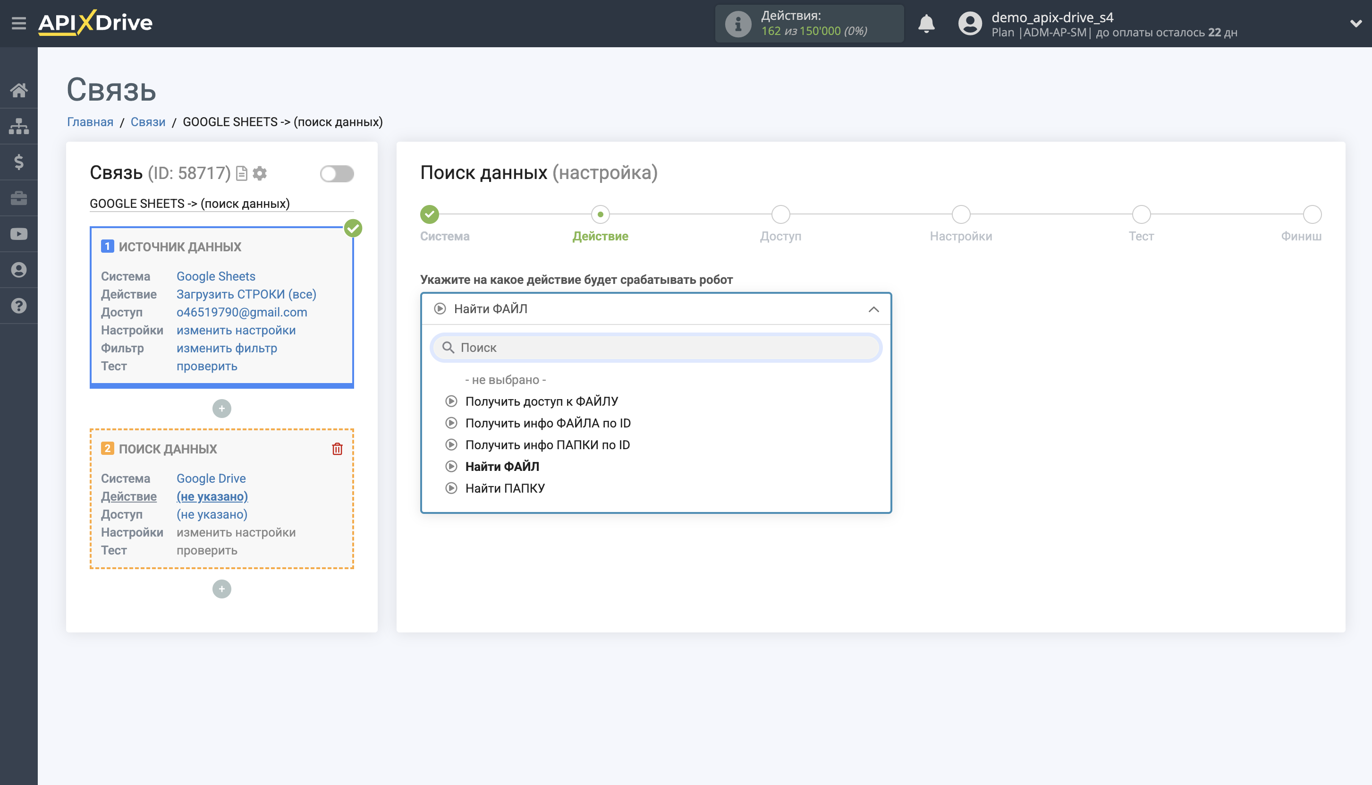Open the Google Drive system link

pyautogui.click(x=211, y=478)
